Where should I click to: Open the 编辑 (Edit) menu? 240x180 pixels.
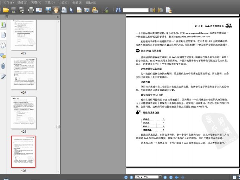pos(22,2)
